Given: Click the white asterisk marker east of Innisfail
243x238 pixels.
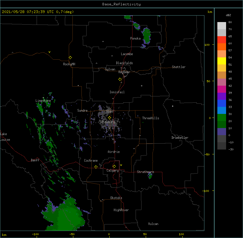Looking at the screenshot, I should [x=142, y=86].
